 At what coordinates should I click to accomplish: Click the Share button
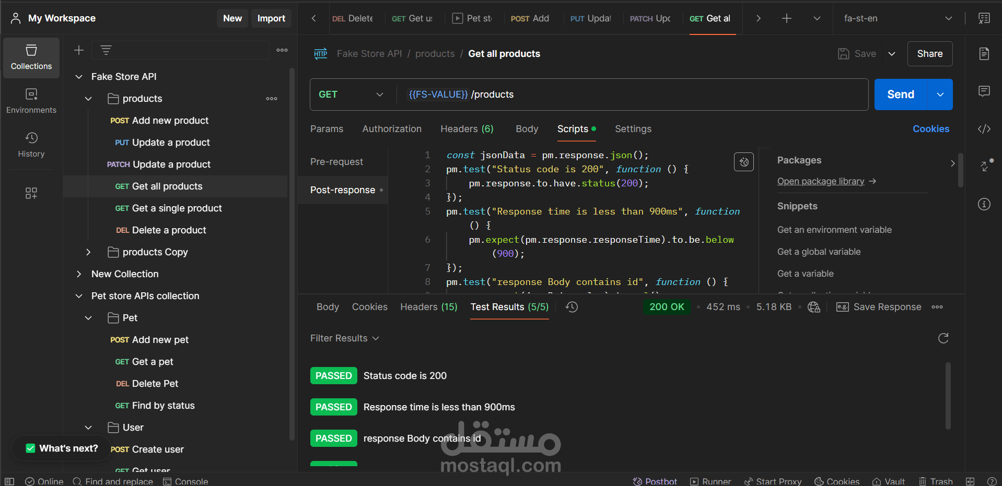[x=930, y=54]
